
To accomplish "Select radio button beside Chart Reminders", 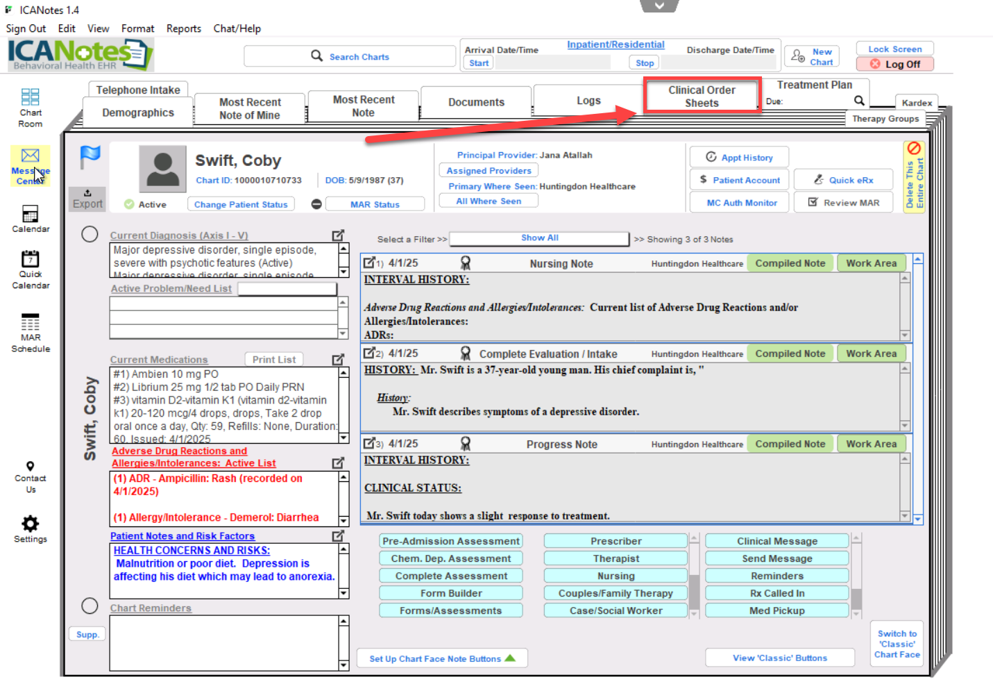I will [90, 606].
